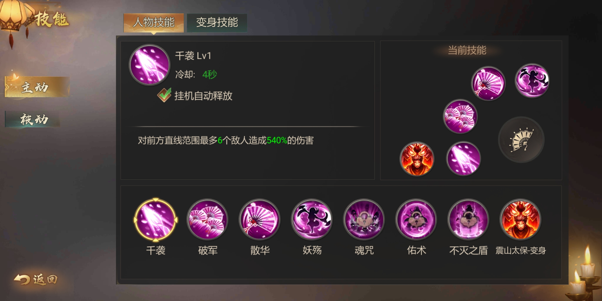Select the locked 佑术 skill icon

416,220
